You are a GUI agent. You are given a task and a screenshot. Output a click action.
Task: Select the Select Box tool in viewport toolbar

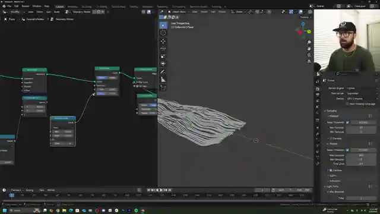tap(163, 25)
